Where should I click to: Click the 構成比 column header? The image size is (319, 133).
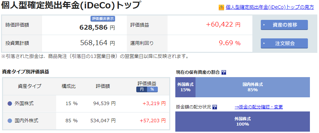pyautogui.click(x=69, y=86)
